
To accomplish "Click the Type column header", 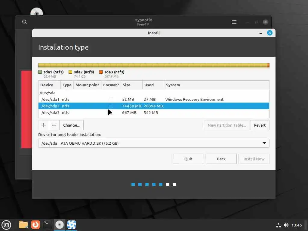I will pos(67,85).
